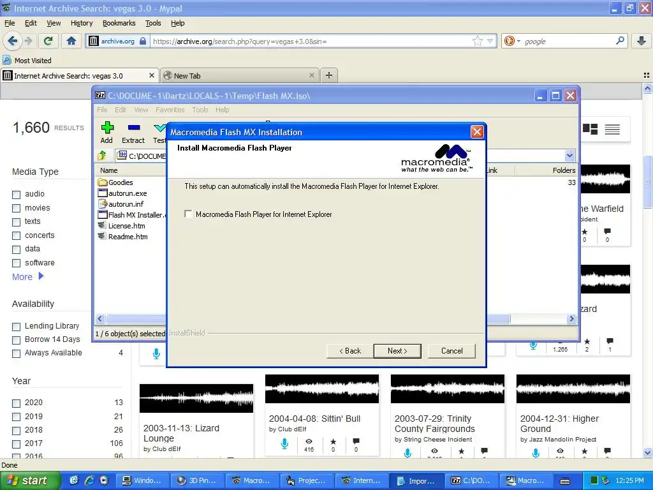The width and height of the screenshot is (653, 490).
Task: Open the 7-Zip Favorites menu
Action: pyautogui.click(x=170, y=110)
